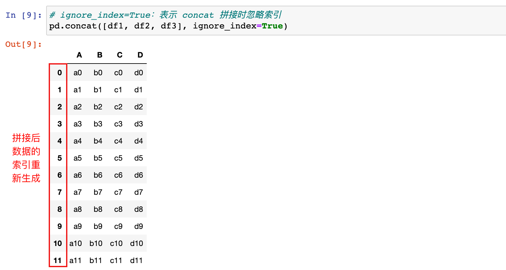The image size is (506, 270).
Task: Click index label 9
Action: (59, 226)
